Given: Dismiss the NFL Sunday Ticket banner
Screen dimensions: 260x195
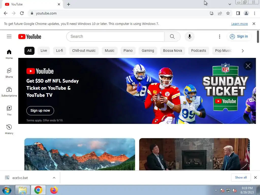Looking at the screenshot, I should click(248, 66).
